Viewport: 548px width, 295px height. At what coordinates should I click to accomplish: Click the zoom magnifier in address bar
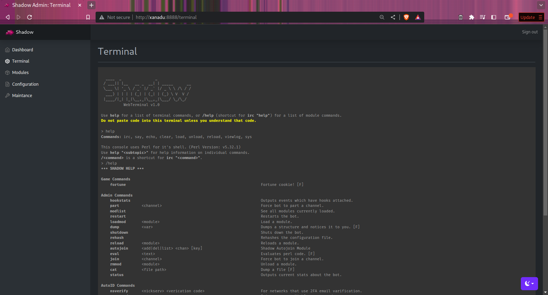tap(382, 17)
